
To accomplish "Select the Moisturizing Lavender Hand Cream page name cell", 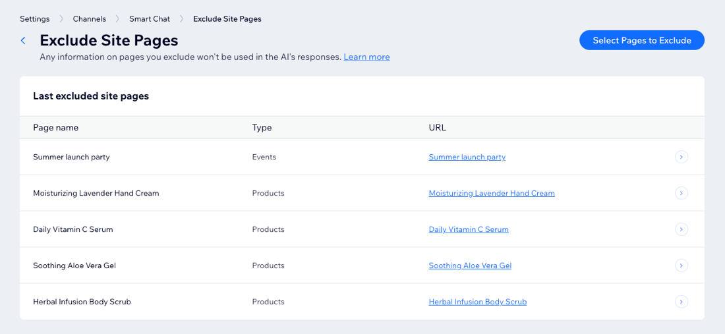I will [96, 193].
